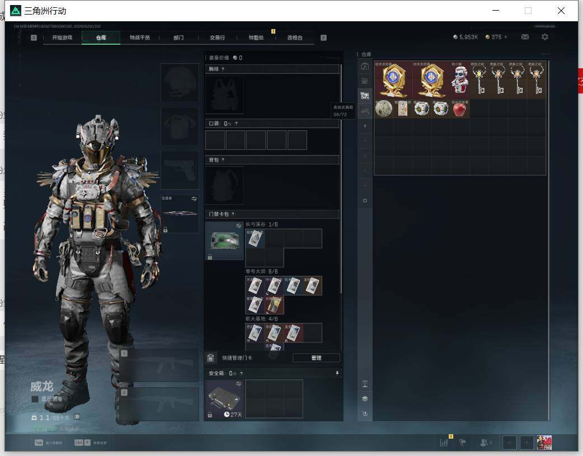Image resolution: width=583 pixels, height=456 pixels.
Task: Select the 仓库 tab
Action: [101, 37]
